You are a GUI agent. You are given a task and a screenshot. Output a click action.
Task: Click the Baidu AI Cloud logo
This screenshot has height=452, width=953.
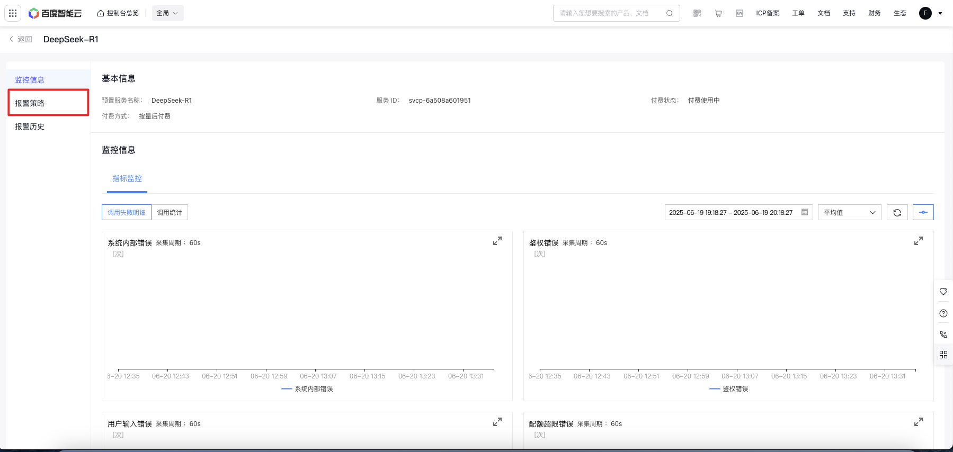(x=55, y=13)
